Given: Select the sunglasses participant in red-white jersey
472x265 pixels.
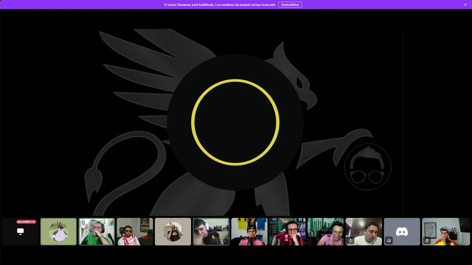Looking at the screenshot, I should (135, 232).
